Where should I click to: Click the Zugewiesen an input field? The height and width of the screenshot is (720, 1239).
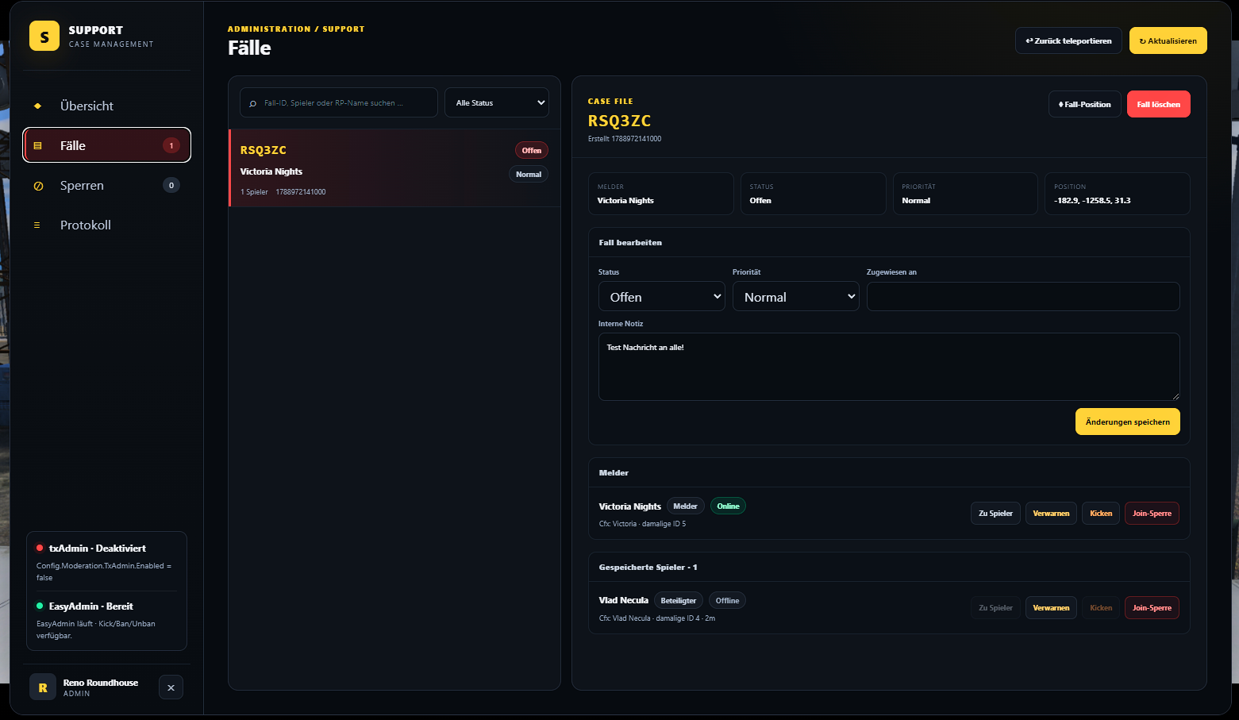[1023, 296]
